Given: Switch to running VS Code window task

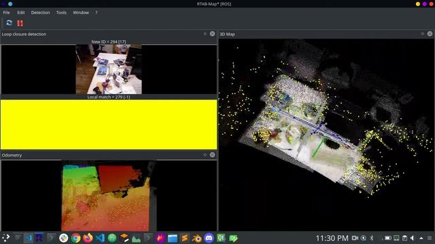Looking at the screenshot, I should pyautogui.click(x=29, y=238).
